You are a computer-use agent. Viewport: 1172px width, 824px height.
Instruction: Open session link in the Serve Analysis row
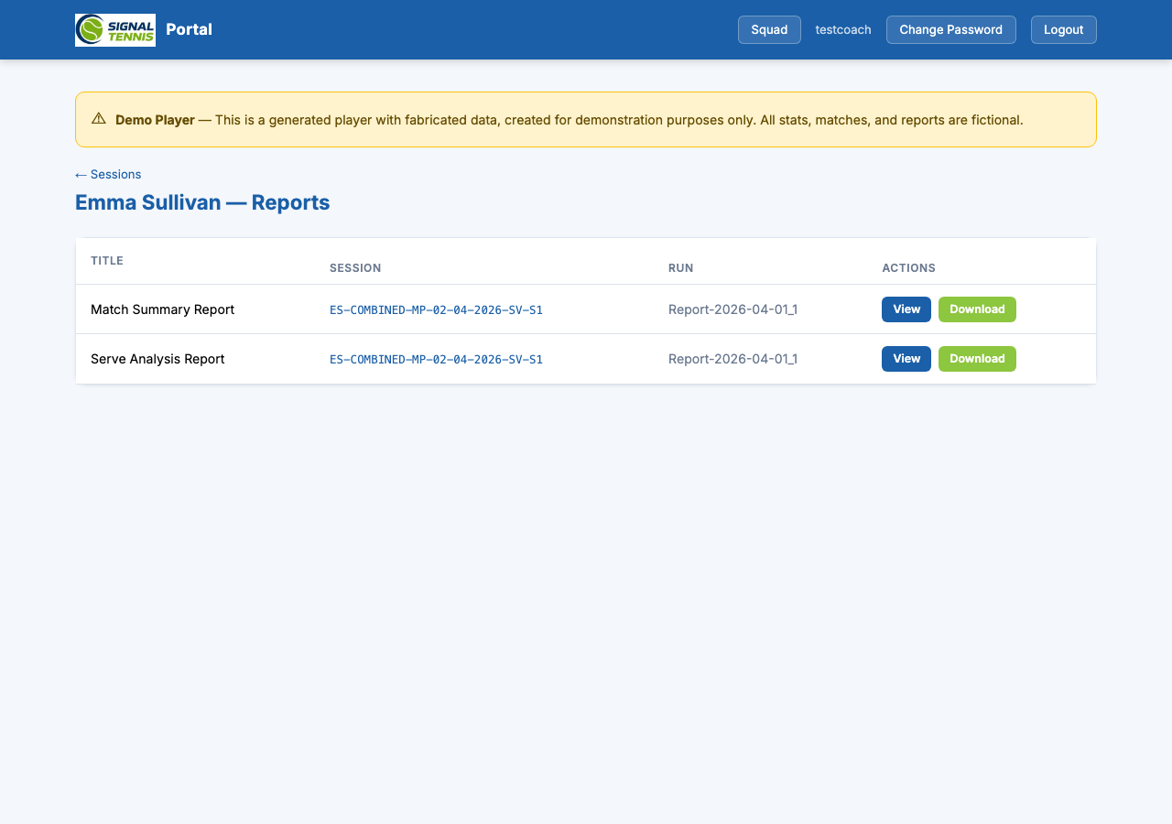coord(436,359)
